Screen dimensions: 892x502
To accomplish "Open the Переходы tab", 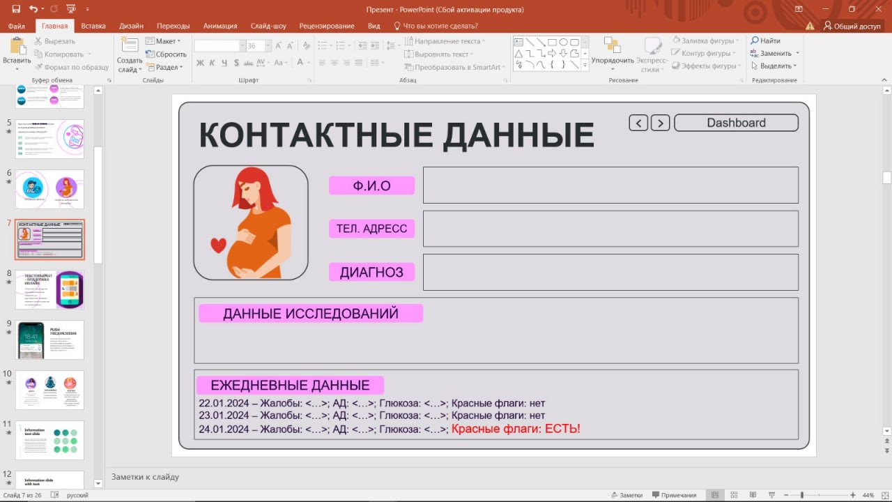I will (173, 26).
